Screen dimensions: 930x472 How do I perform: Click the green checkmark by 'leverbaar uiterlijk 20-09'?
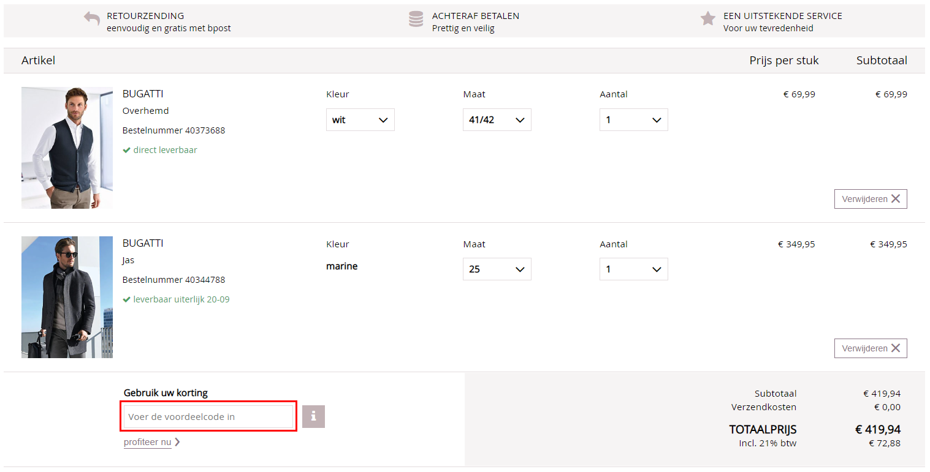click(126, 299)
